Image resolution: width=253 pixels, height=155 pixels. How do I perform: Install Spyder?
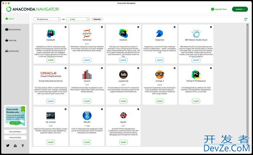pyautogui.click(x=123, y=142)
